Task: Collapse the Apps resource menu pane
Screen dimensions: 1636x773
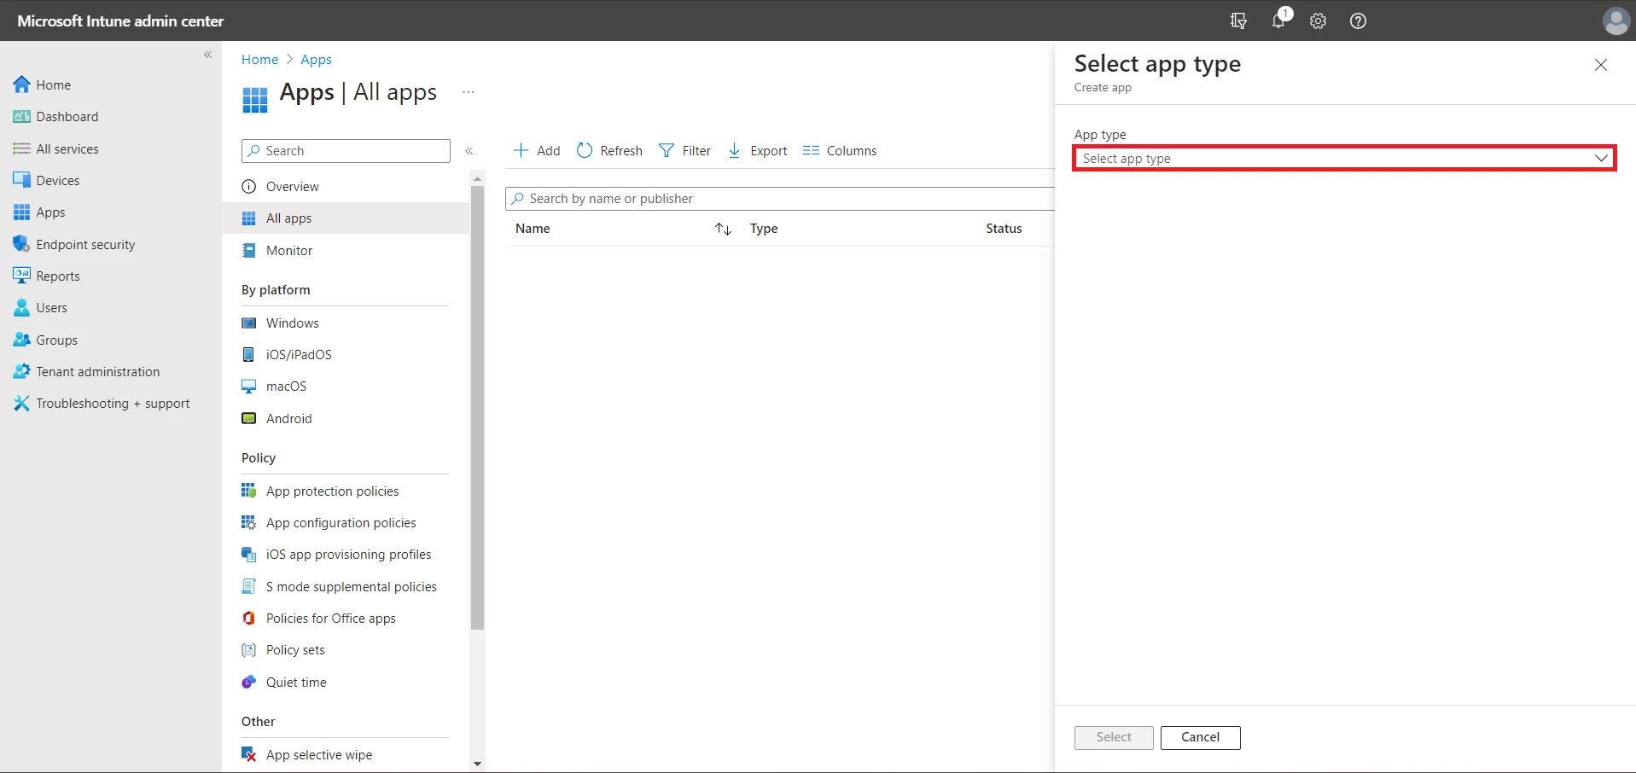Action: [x=469, y=151]
